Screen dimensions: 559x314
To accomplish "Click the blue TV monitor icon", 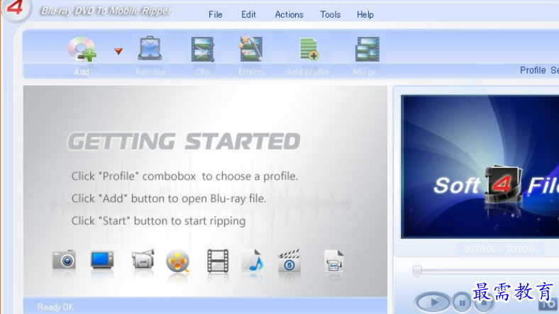I will coord(102,260).
